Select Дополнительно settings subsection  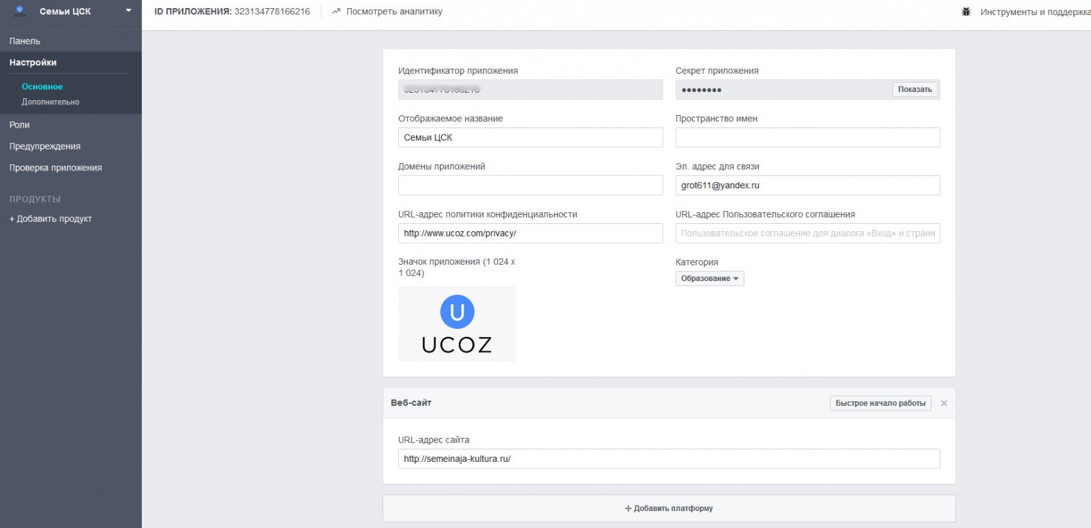coord(50,102)
